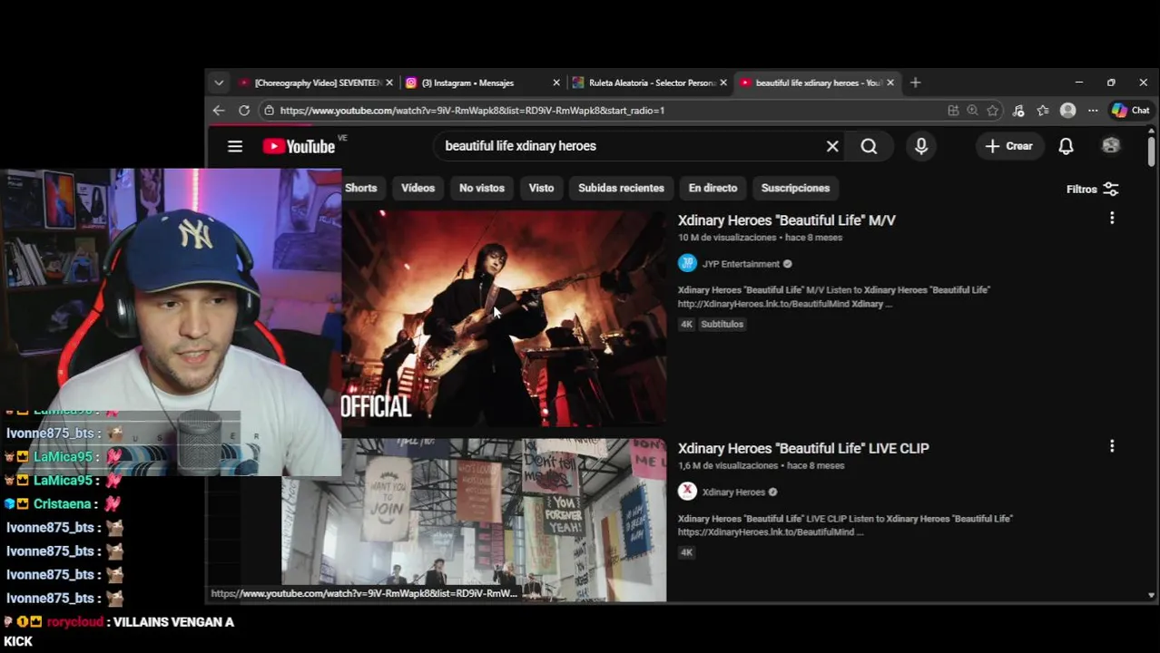
Task: Filter results by Suscripciones chip
Action: click(795, 188)
